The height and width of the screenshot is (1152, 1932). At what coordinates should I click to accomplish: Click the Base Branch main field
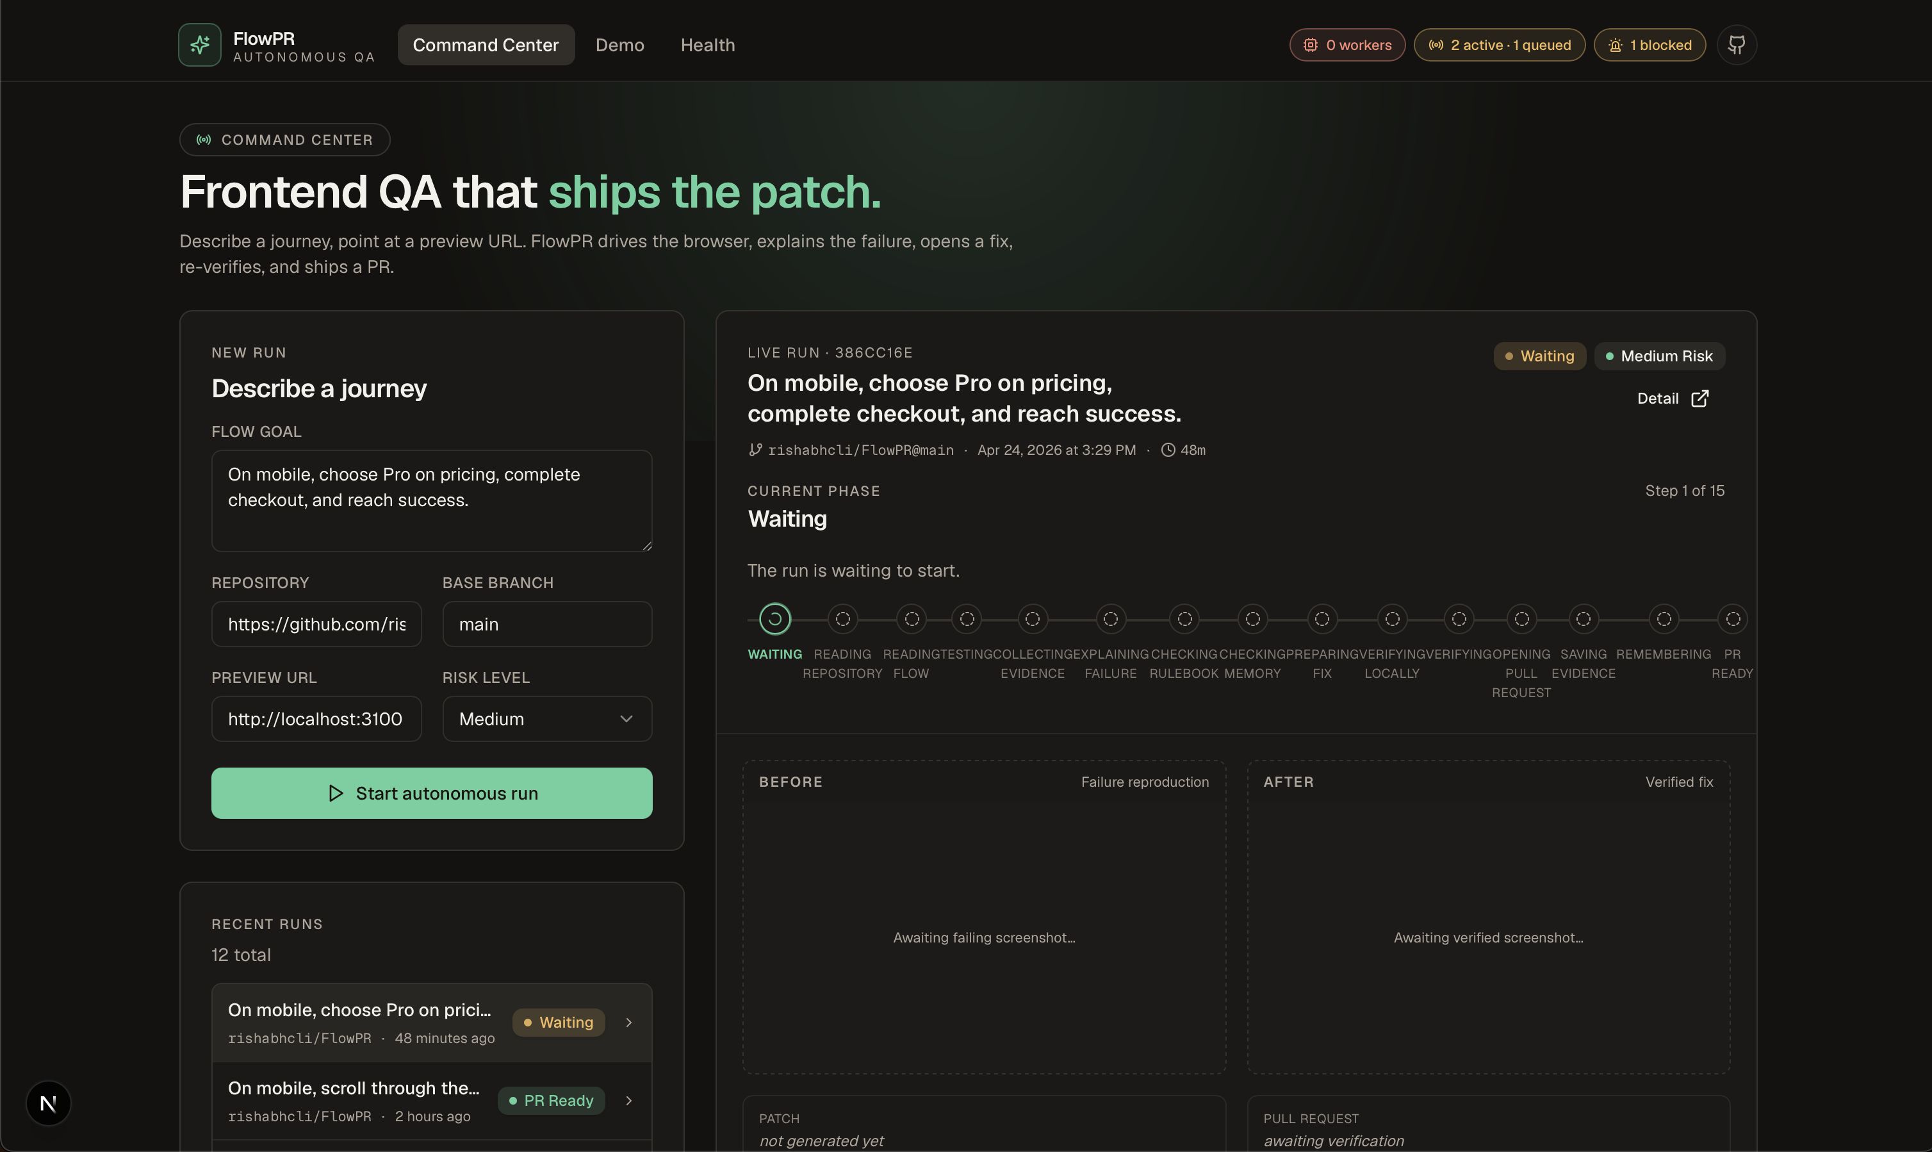click(547, 624)
